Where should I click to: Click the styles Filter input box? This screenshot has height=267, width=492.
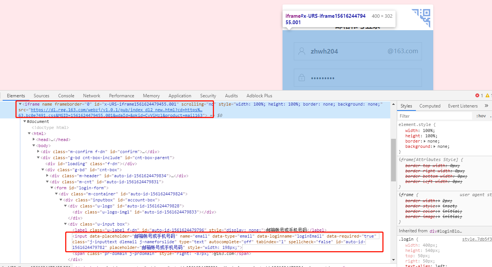click(x=433, y=116)
